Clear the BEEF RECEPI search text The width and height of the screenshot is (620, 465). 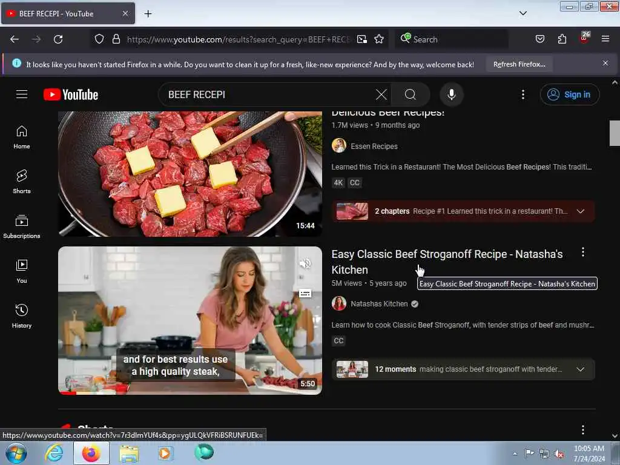[381, 94]
